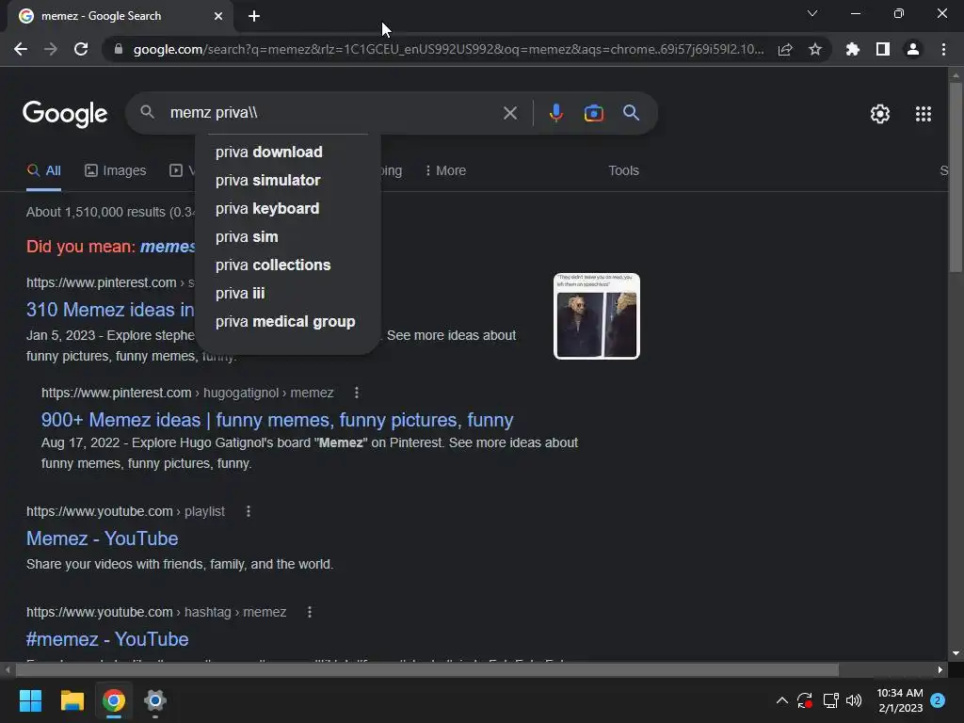The height and width of the screenshot is (723, 964).
Task: Start voice search with the microphone
Action: point(555,113)
